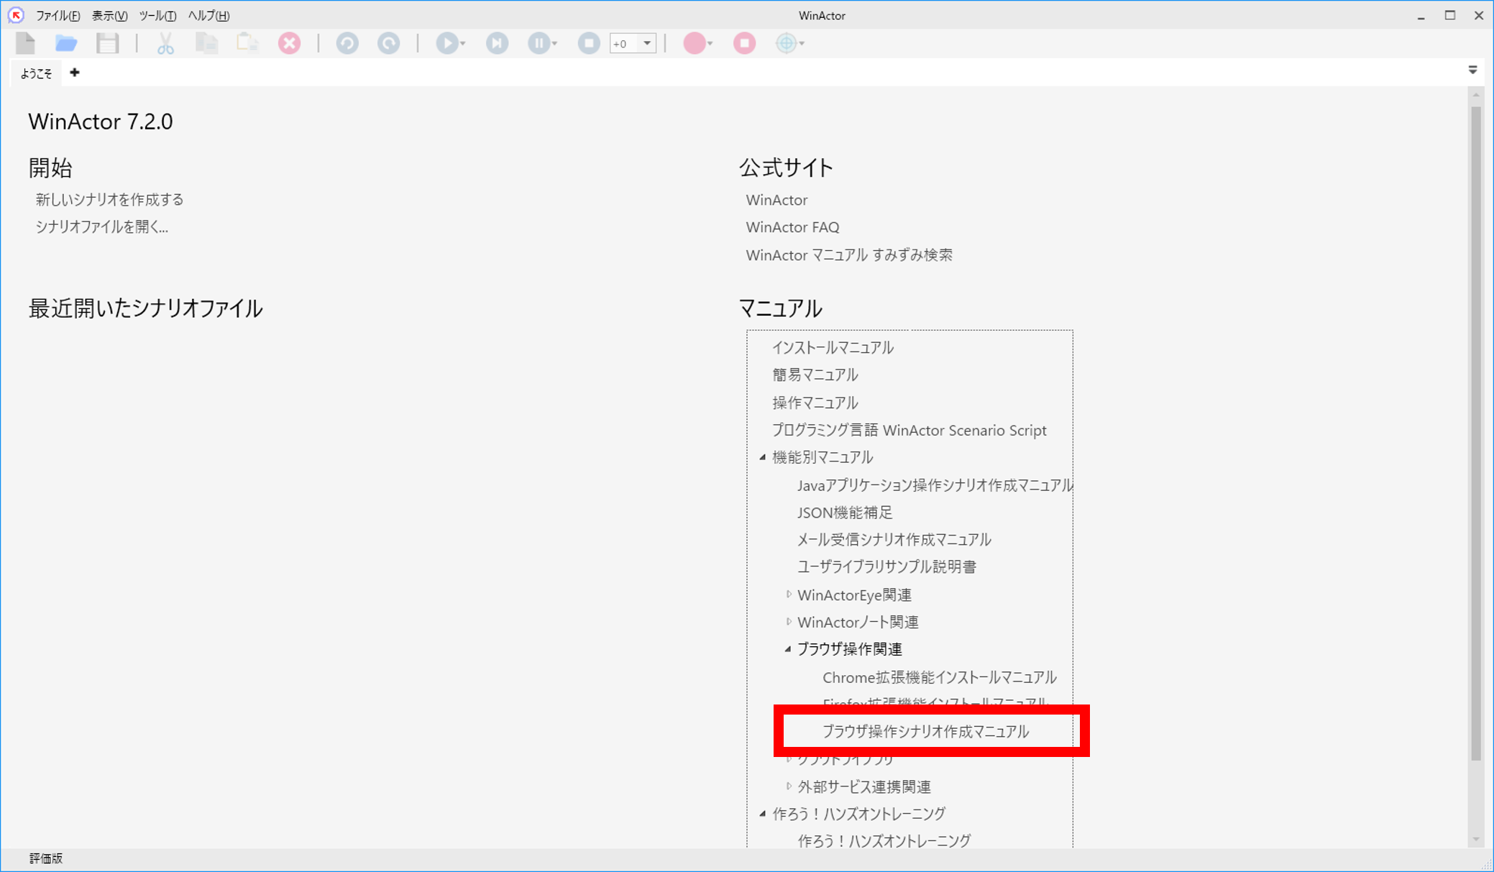Viewport: 1494px width, 872px height.
Task: Click the WinActor logo in title bar
Action: tap(16, 15)
